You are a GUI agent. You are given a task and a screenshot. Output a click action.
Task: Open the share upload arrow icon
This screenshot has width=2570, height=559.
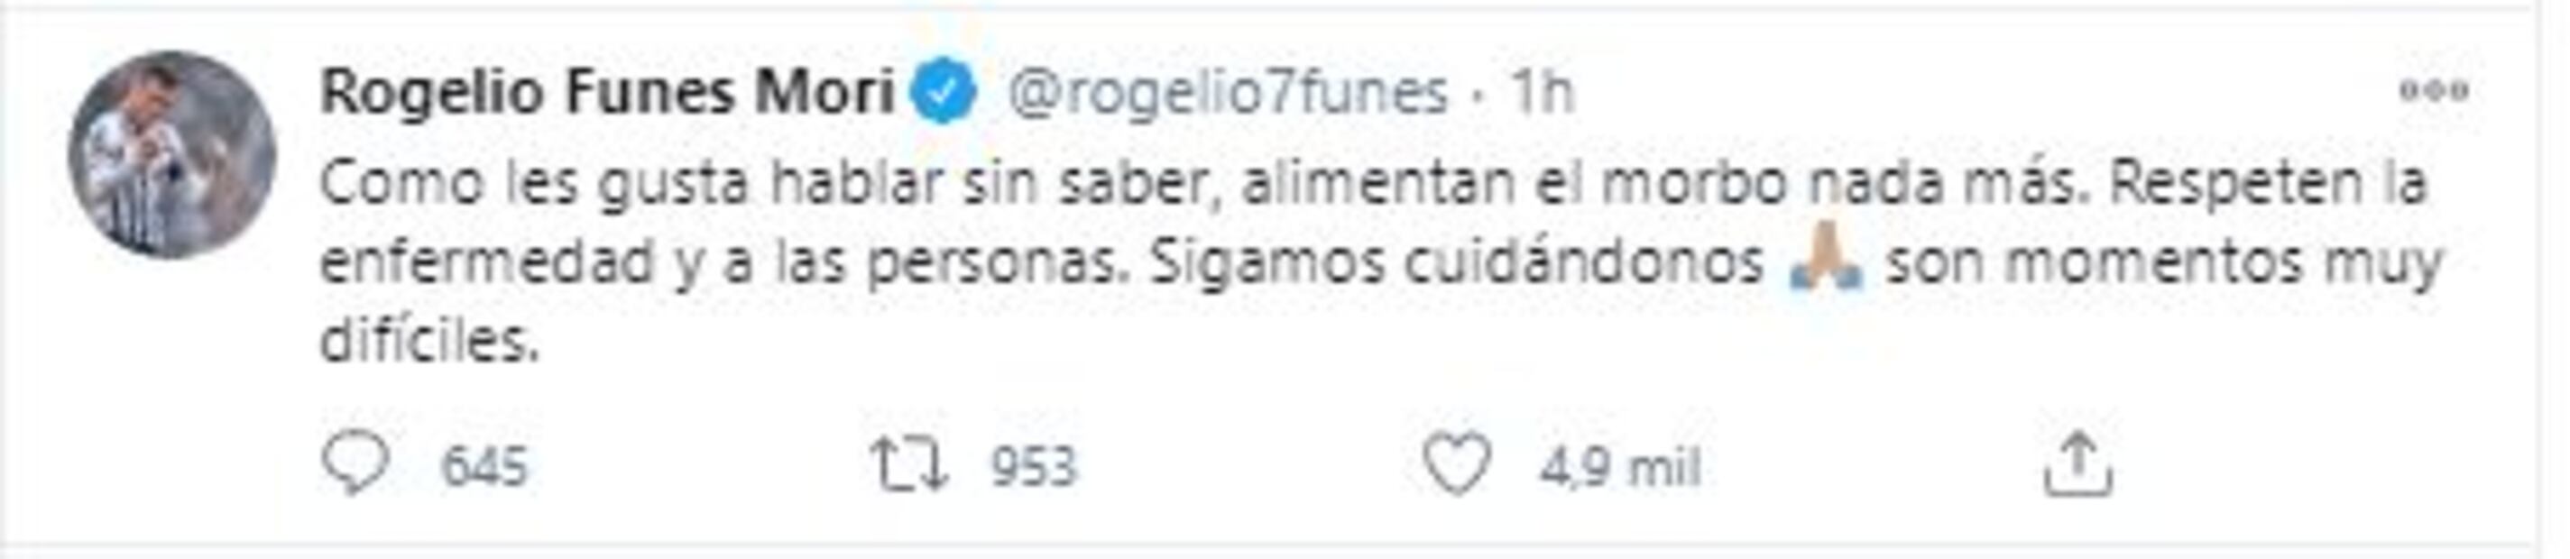point(2078,463)
